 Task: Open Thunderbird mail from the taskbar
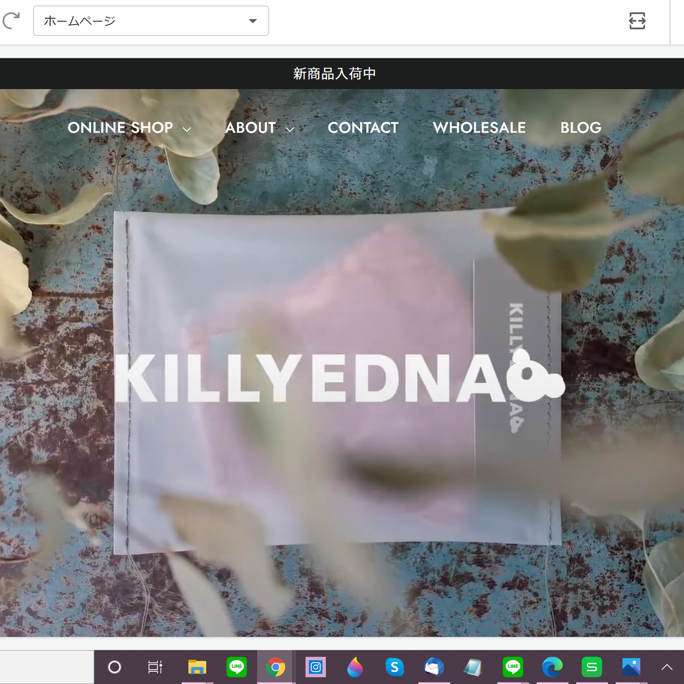click(x=433, y=667)
